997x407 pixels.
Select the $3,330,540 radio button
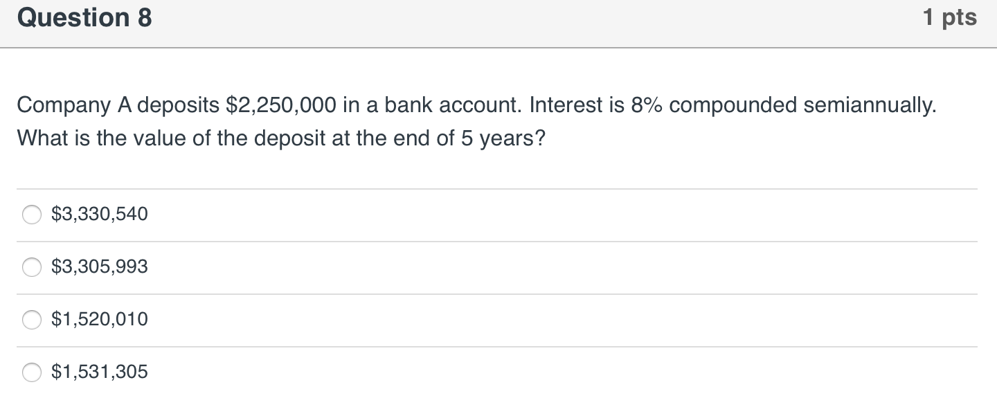[32, 215]
